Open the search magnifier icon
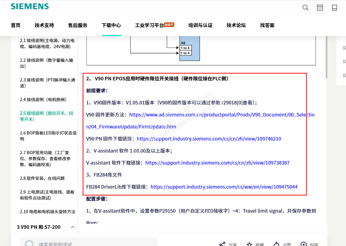The width and height of the screenshot is (346, 246). 305,8
